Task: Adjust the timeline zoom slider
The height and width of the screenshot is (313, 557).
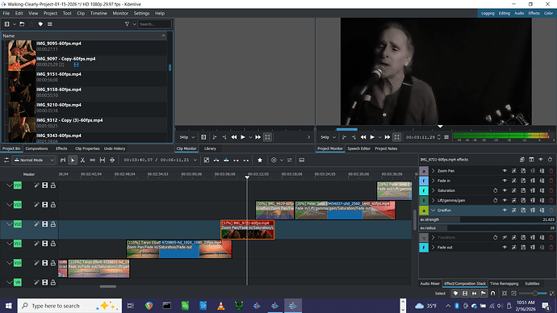Action: (x=533, y=294)
